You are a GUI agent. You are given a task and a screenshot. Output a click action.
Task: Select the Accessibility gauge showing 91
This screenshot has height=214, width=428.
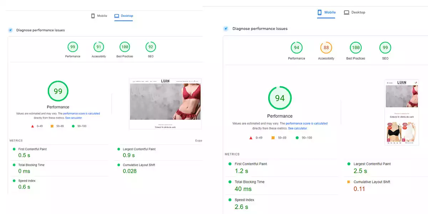click(98, 47)
